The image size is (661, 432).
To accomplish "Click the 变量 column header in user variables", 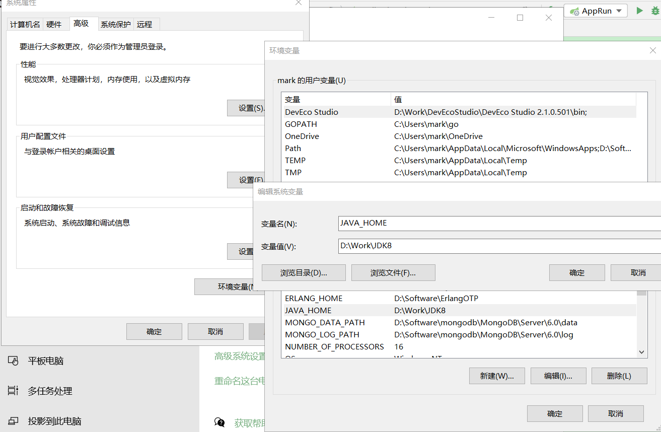I will pos(336,99).
